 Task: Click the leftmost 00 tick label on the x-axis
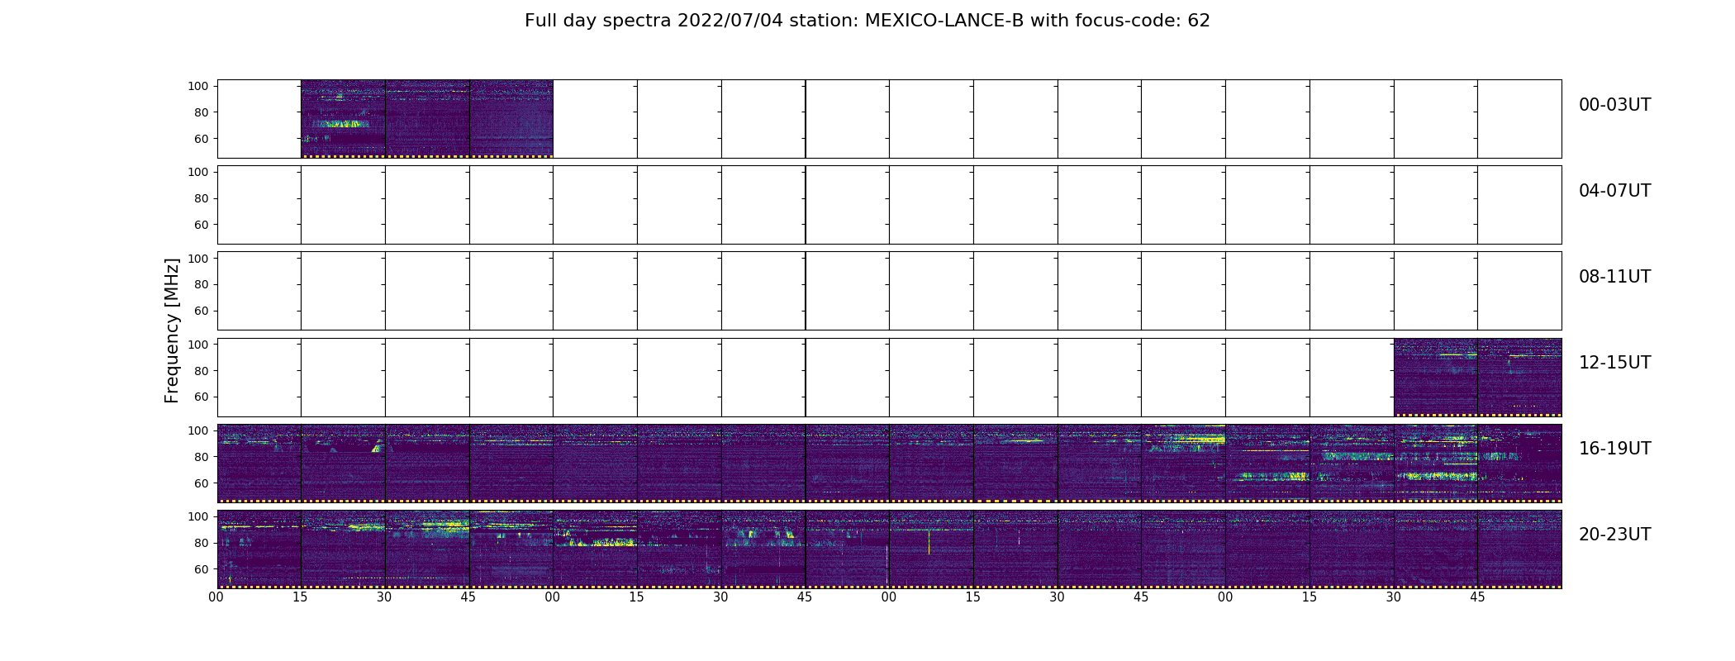click(x=216, y=597)
